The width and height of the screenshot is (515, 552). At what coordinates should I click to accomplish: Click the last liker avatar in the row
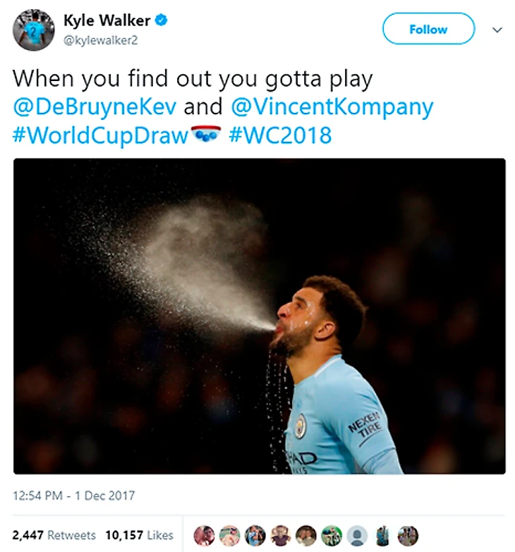408,535
